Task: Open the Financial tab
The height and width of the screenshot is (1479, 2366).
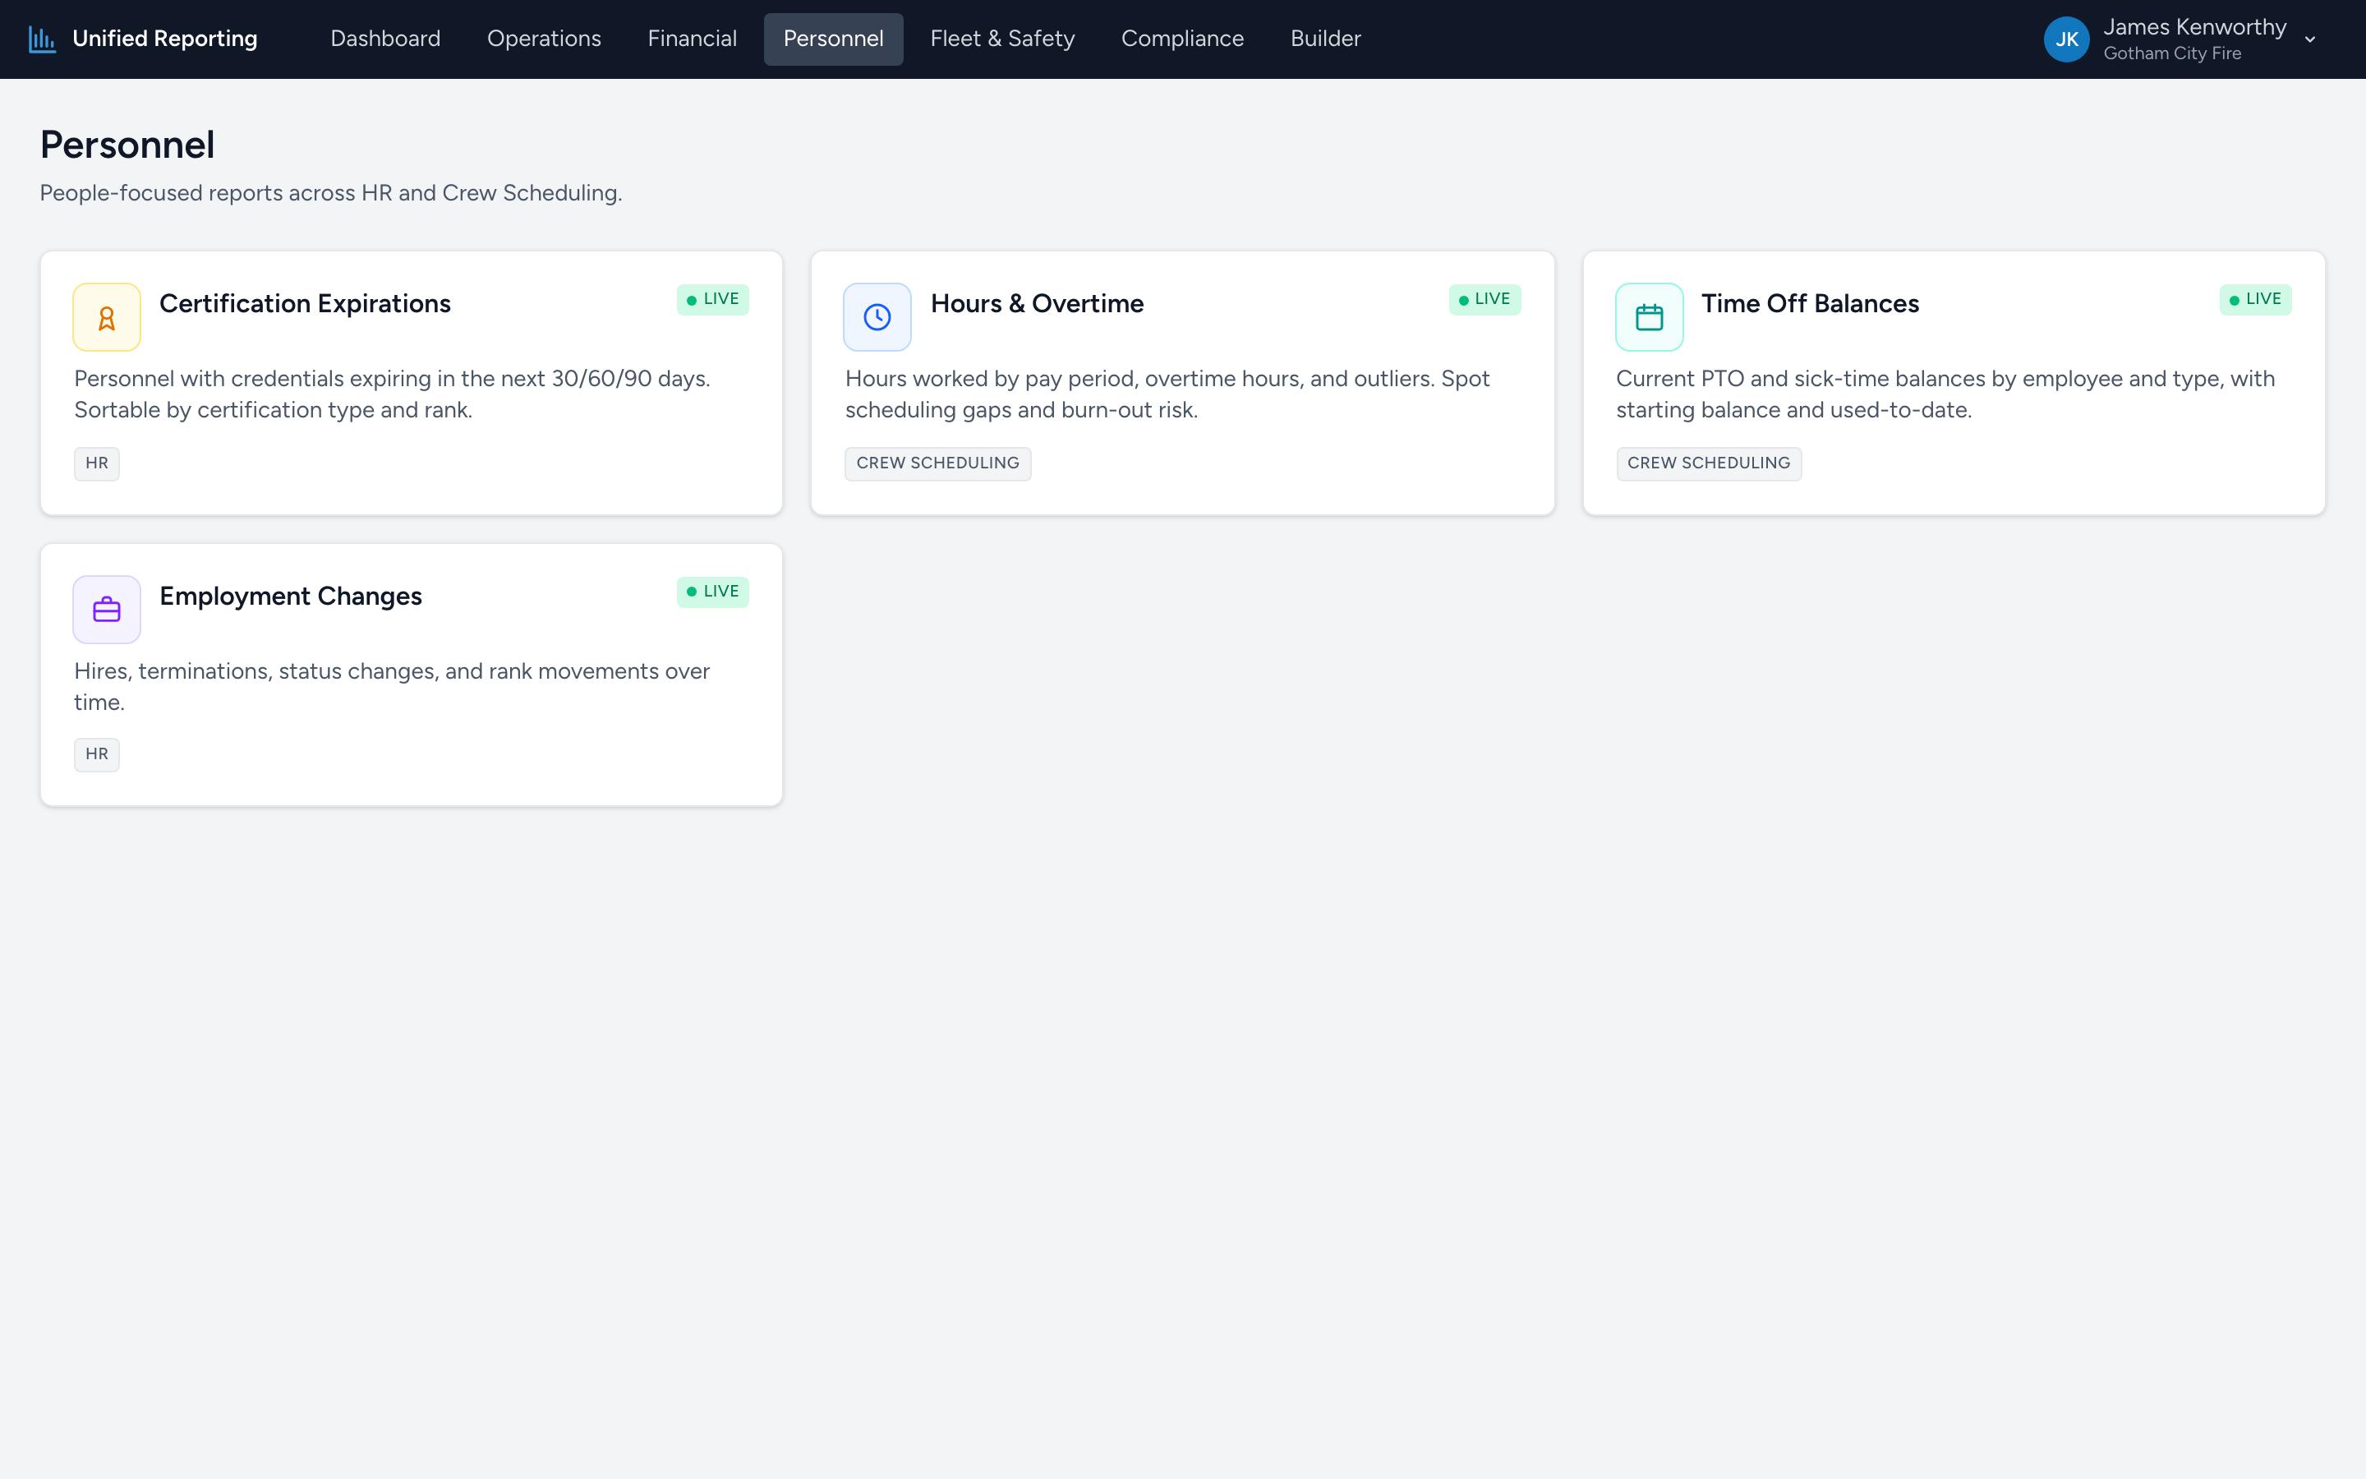Action: pos(693,39)
